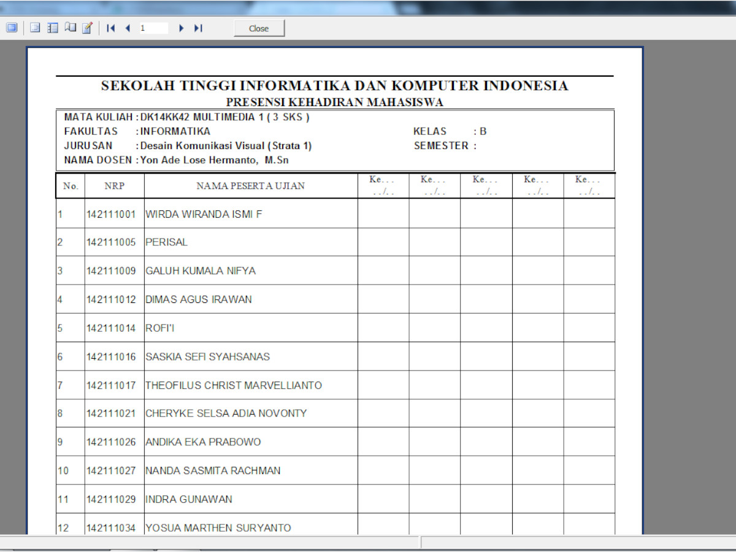
Task: Select the row for THEOFILUS CHRIST MARVELLIANTO
Action: point(233,385)
